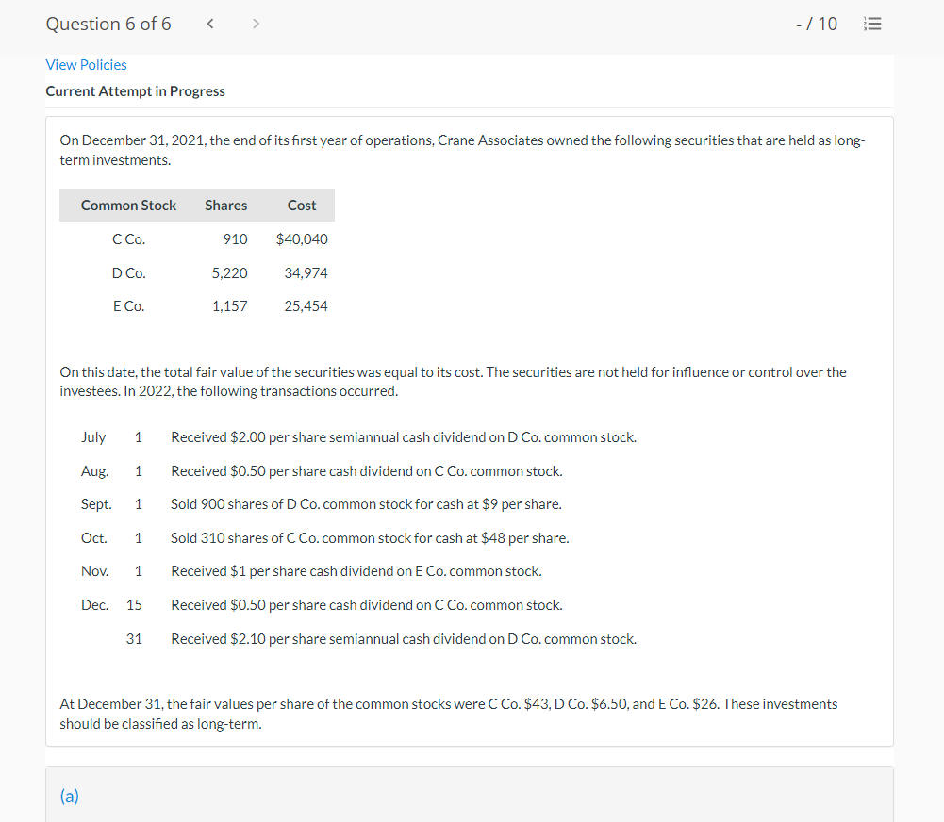The image size is (944, 822).
Task: Open the View Policies link
Action: [x=86, y=64]
